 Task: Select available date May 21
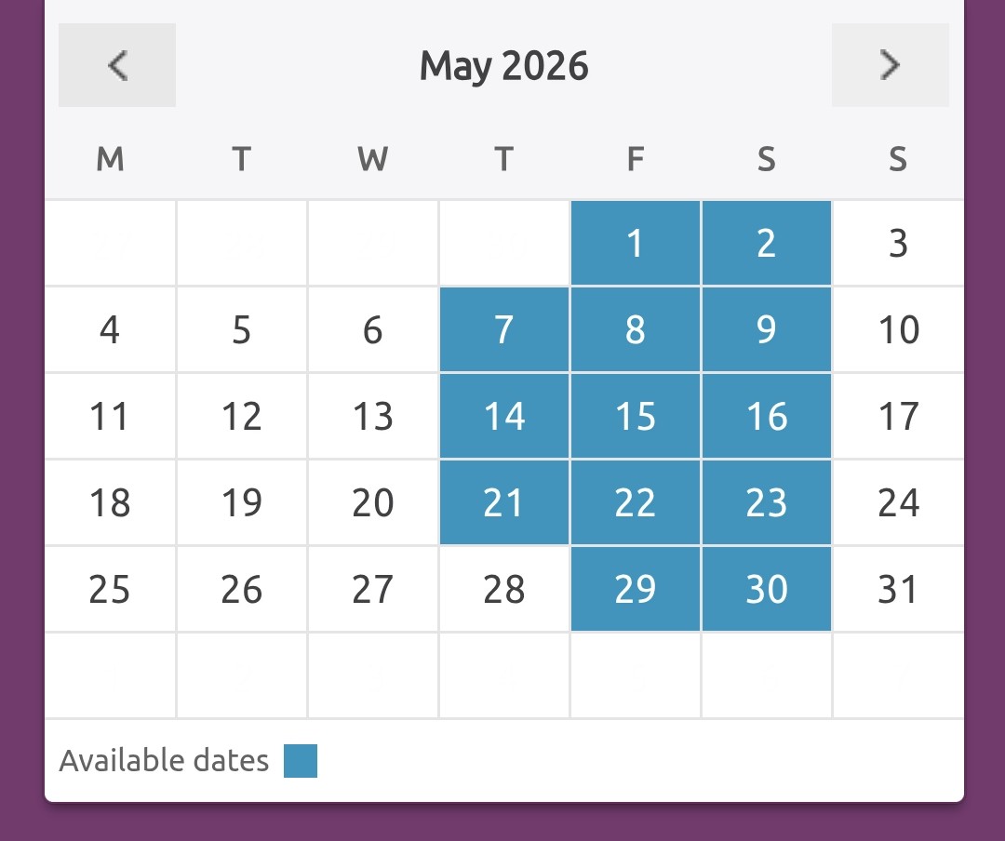click(503, 502)
